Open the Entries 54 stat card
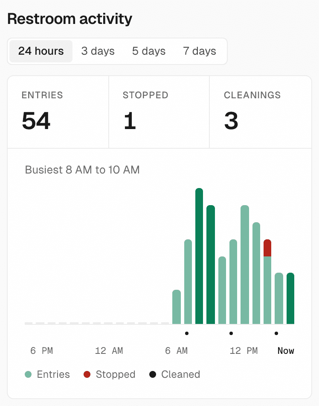This screenshot has height=406, width=319. (x=58, y=112)
